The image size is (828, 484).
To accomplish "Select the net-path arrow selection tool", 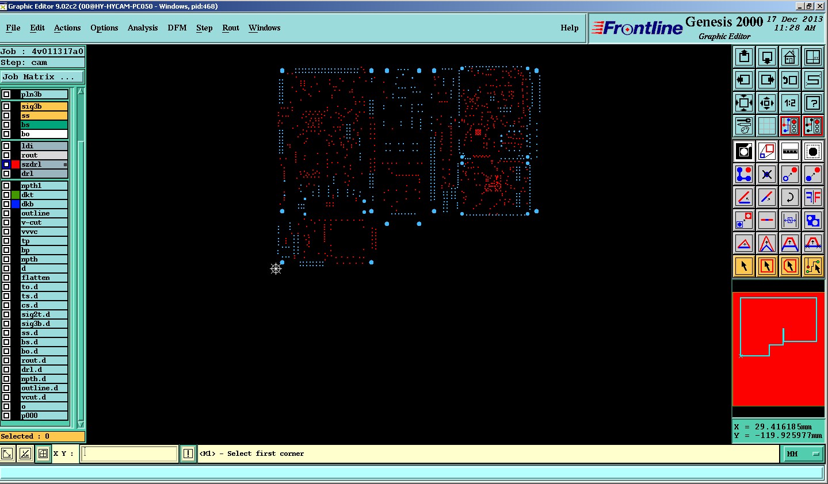I will [813, 266].
